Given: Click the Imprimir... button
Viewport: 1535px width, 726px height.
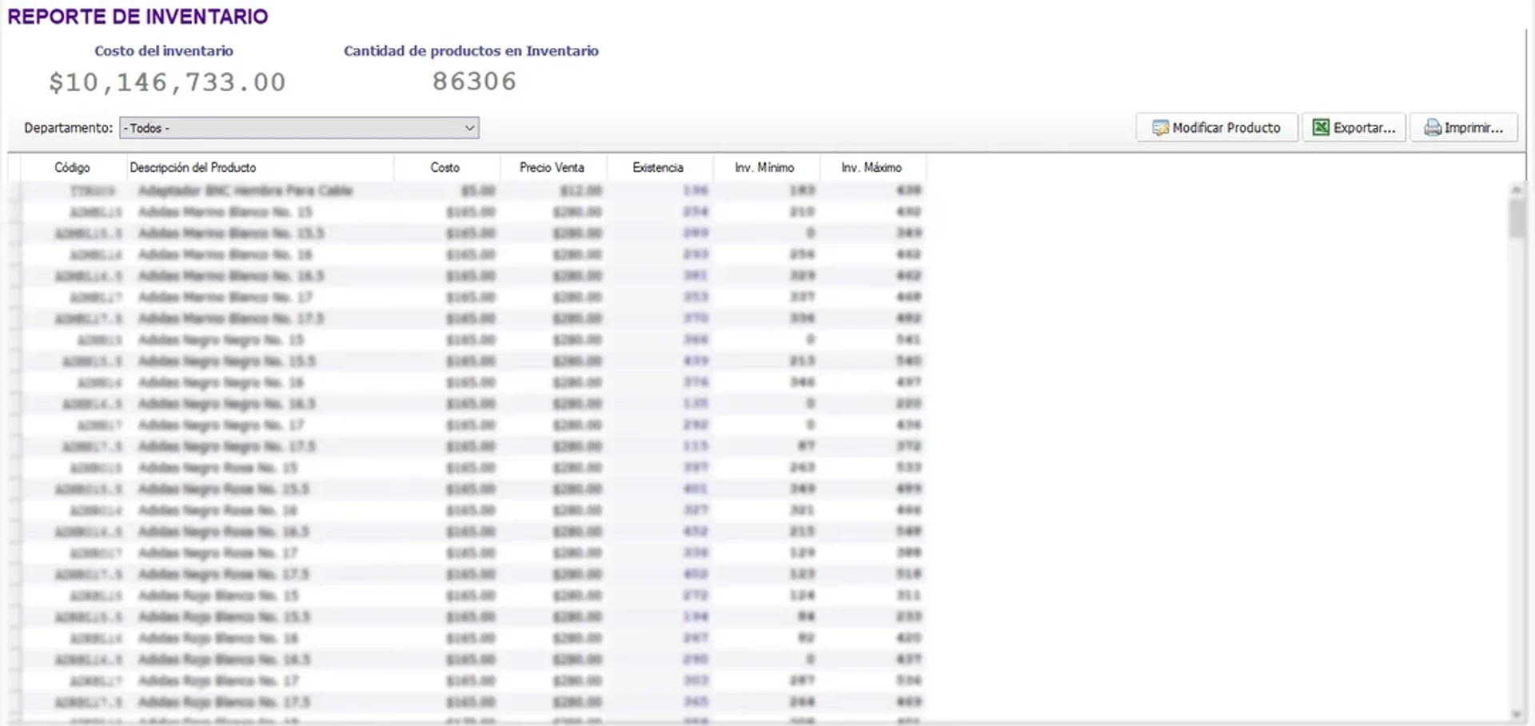Looking at the screenshot, I should (x=1464, y=127).
